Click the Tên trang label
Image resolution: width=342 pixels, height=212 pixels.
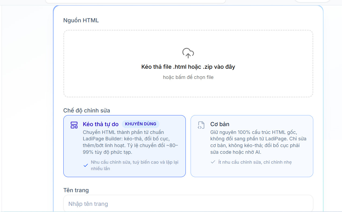point(76,190)
